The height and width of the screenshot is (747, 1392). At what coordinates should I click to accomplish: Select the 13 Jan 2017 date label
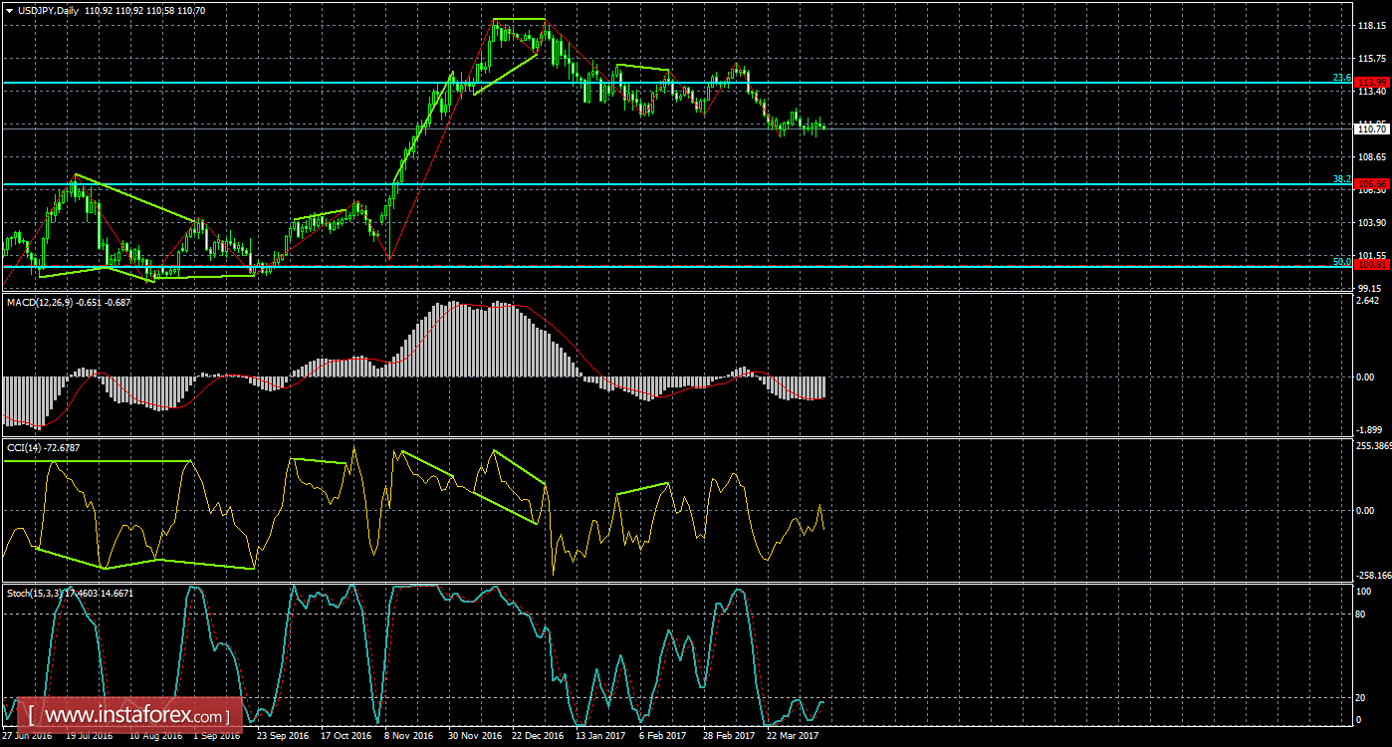click(x=600, y=737)
